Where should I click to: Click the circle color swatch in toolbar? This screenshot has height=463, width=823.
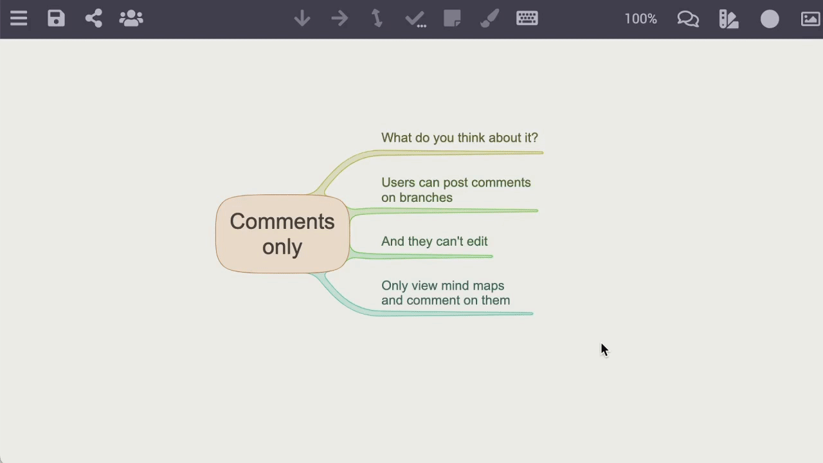770,19
